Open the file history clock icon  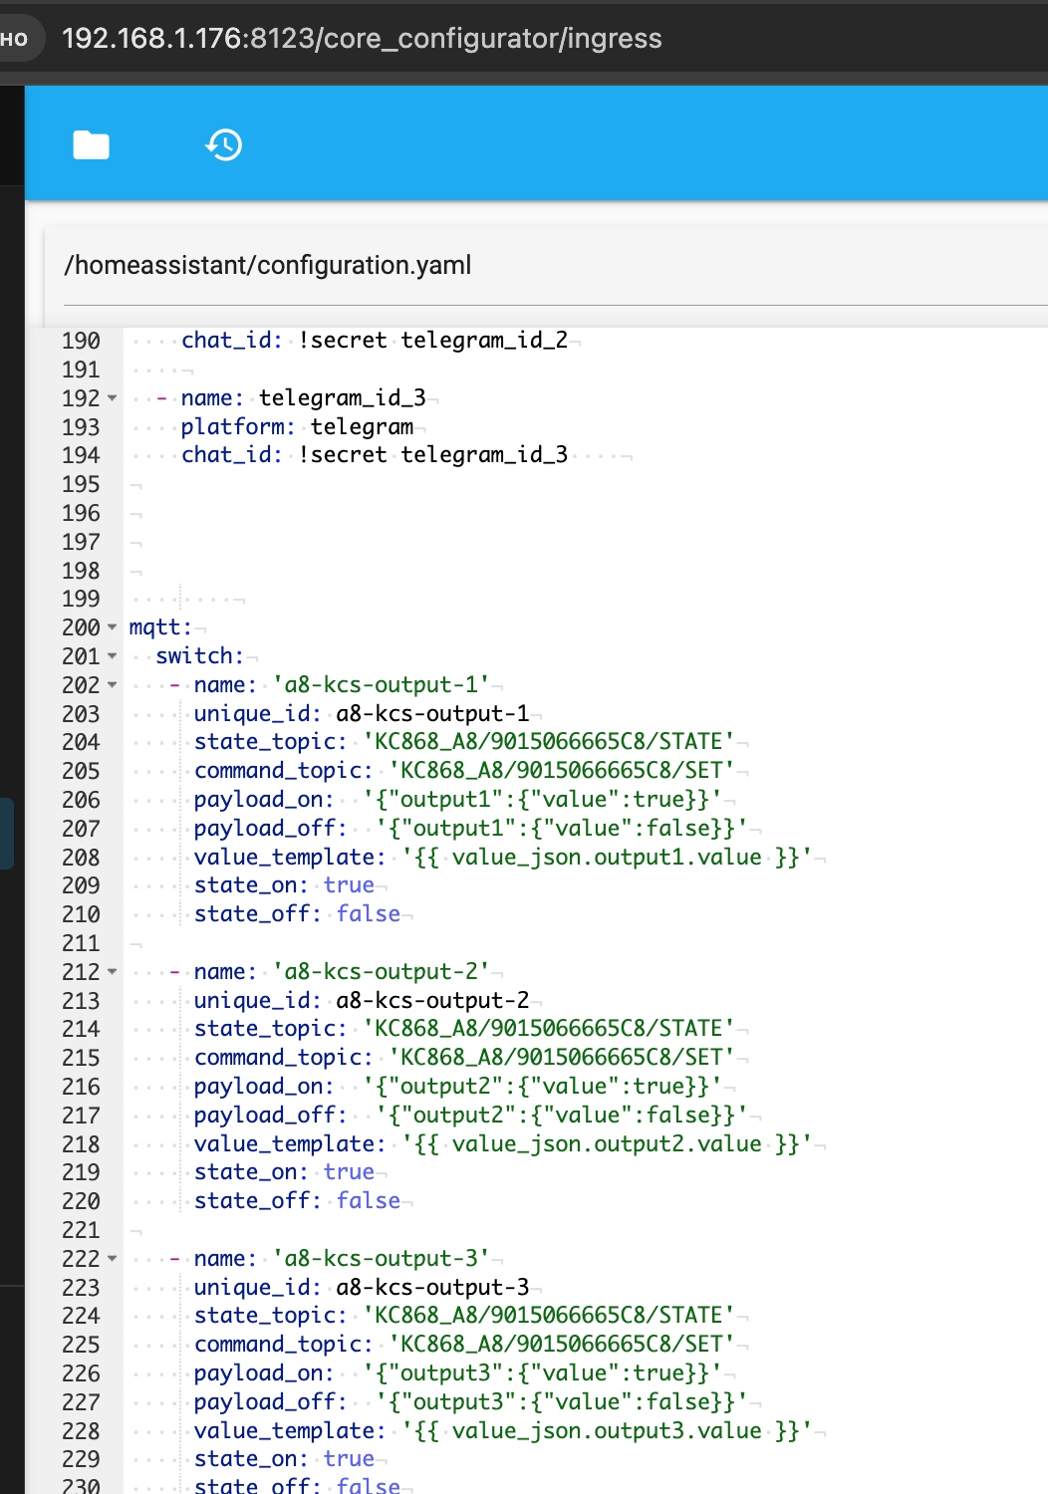click(224, 145)
